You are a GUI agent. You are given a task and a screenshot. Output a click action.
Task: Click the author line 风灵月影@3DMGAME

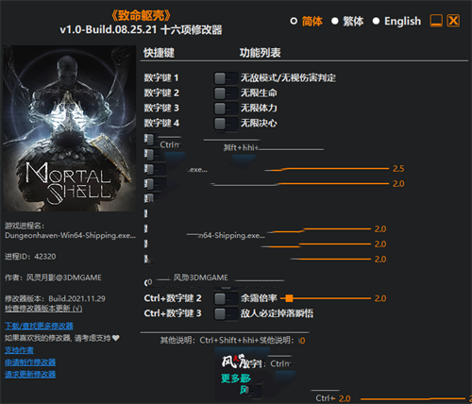[53, 278]
